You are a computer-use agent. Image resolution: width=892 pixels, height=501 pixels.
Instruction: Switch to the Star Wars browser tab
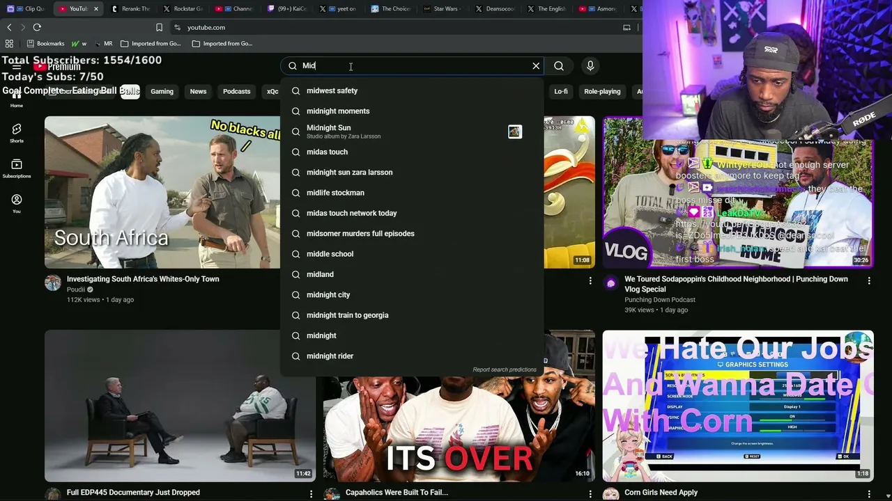(x=444, y=8)
